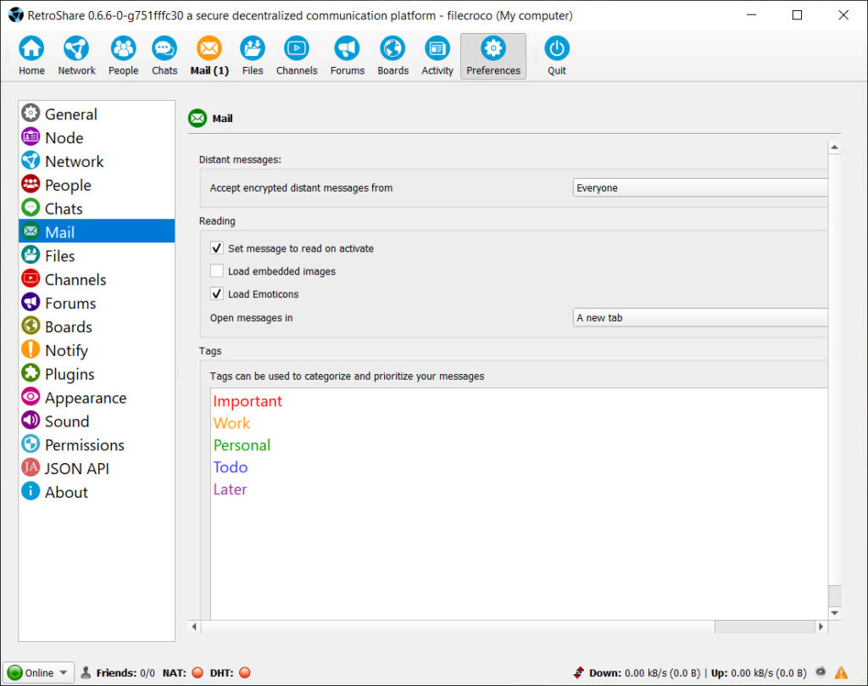868x686 pixels.
Task: Open the Activity toolbar icon
Action: [x=437, y=56]
